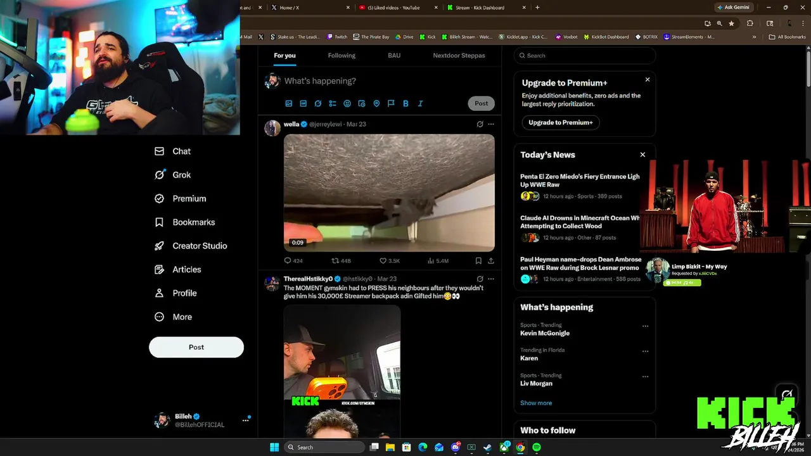Select the For you tab

click(x=284, y=56)
